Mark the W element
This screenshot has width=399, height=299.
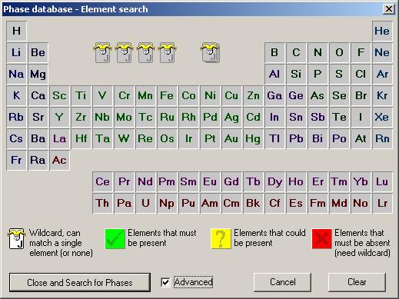click(124, 138)
